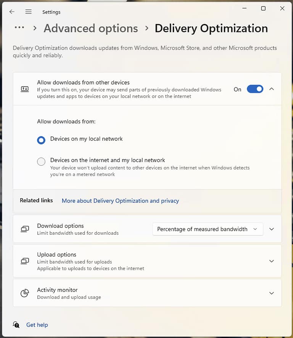This screenshot has width=293, height=338.
Task: Click the Activity monitor pie chart icon
Action: pos(25,293)
